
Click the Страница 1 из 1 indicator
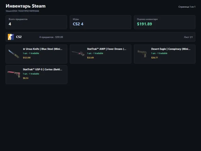coord(187,7)
